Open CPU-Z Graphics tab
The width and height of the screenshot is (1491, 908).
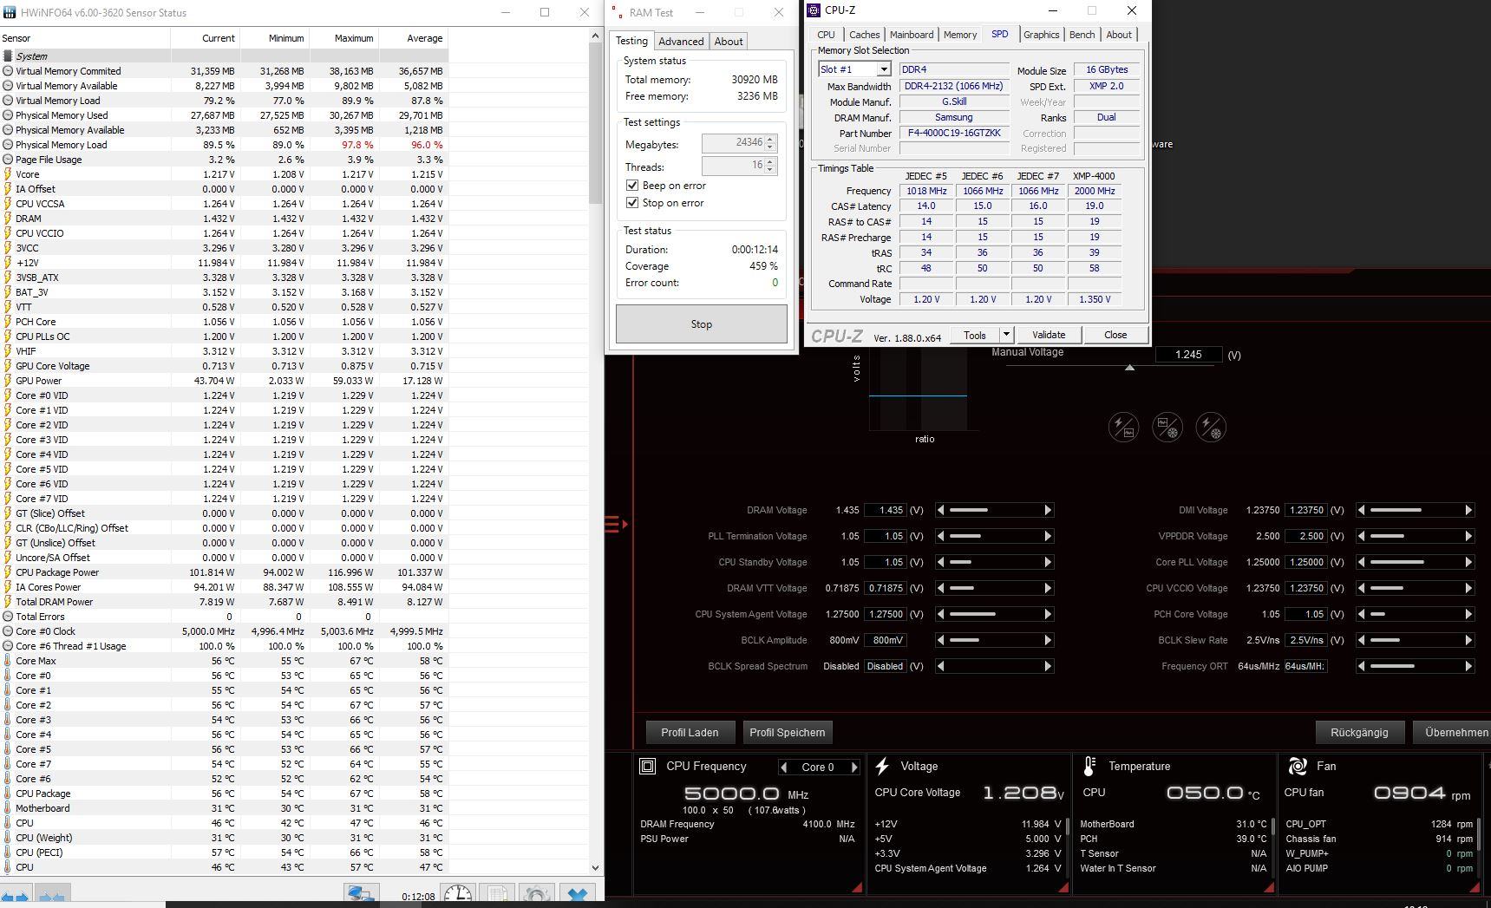pyautogui.click(x=1041, y=35)
